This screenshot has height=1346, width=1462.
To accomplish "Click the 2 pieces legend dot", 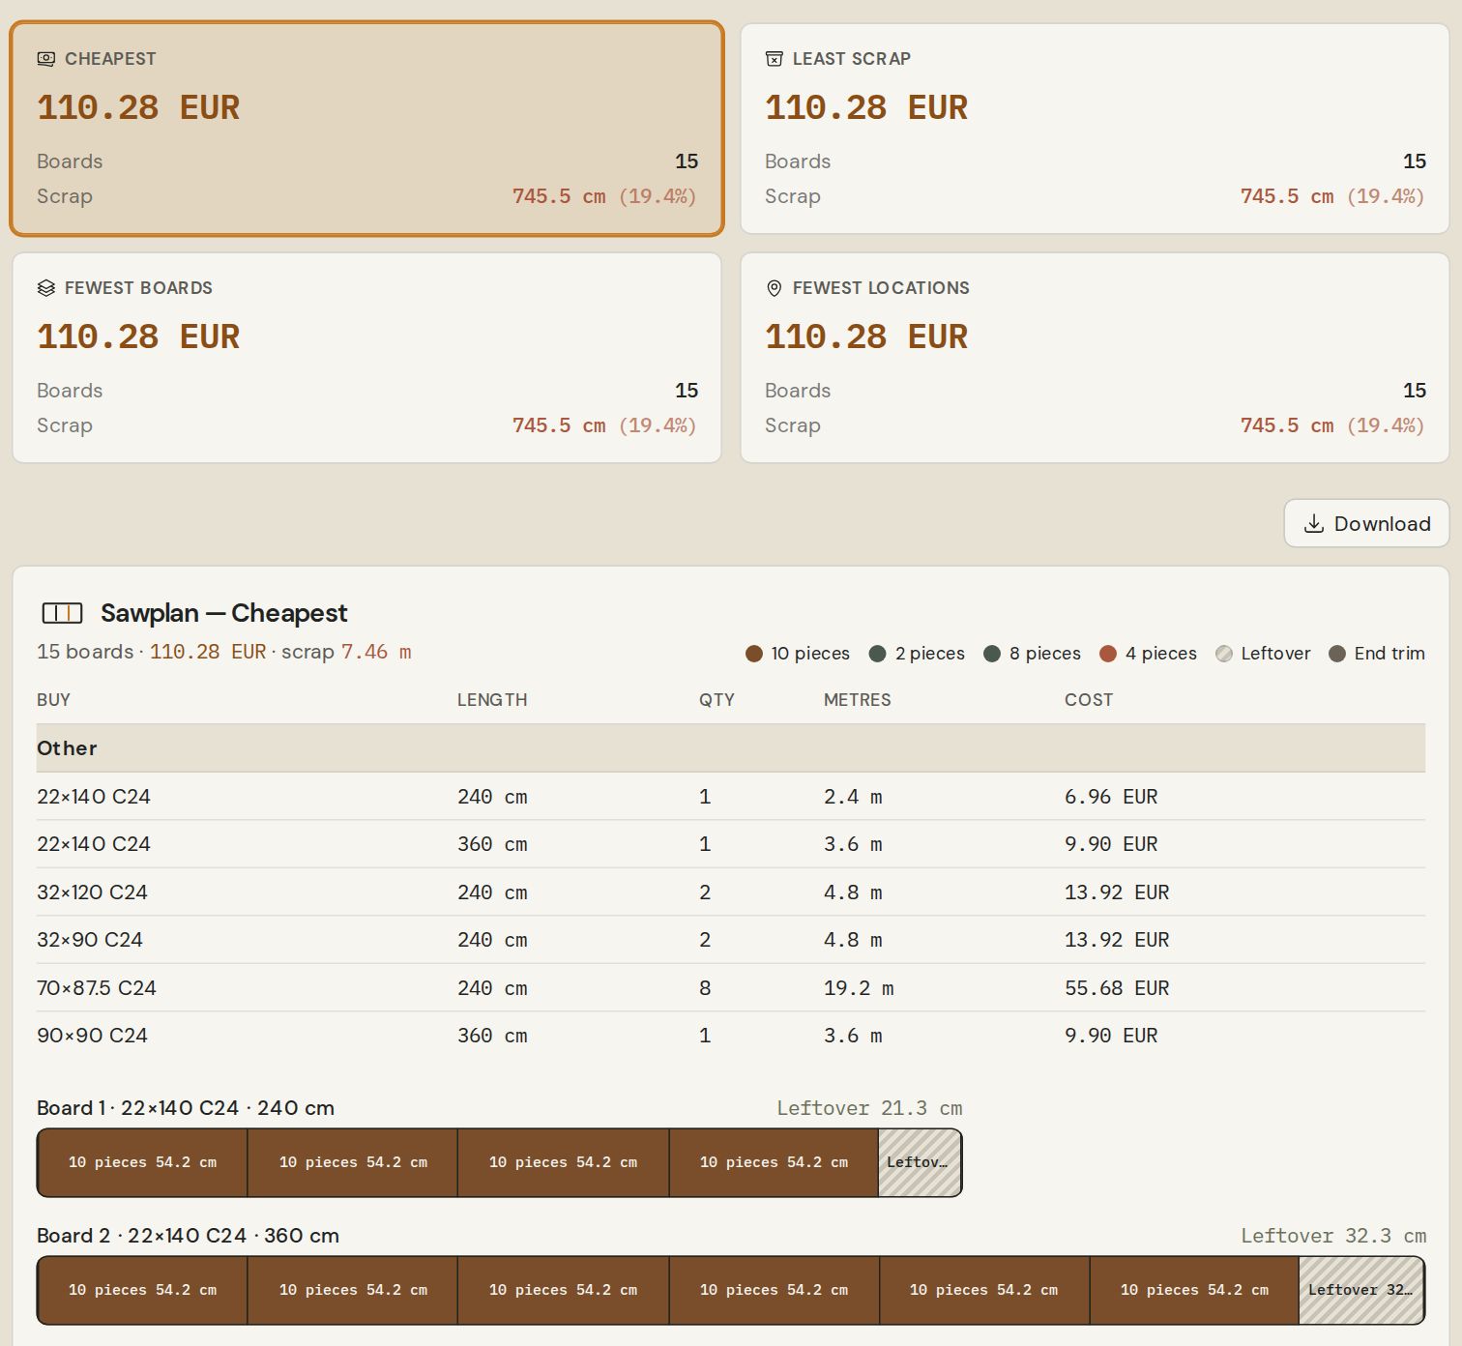I will click(877, 654).
